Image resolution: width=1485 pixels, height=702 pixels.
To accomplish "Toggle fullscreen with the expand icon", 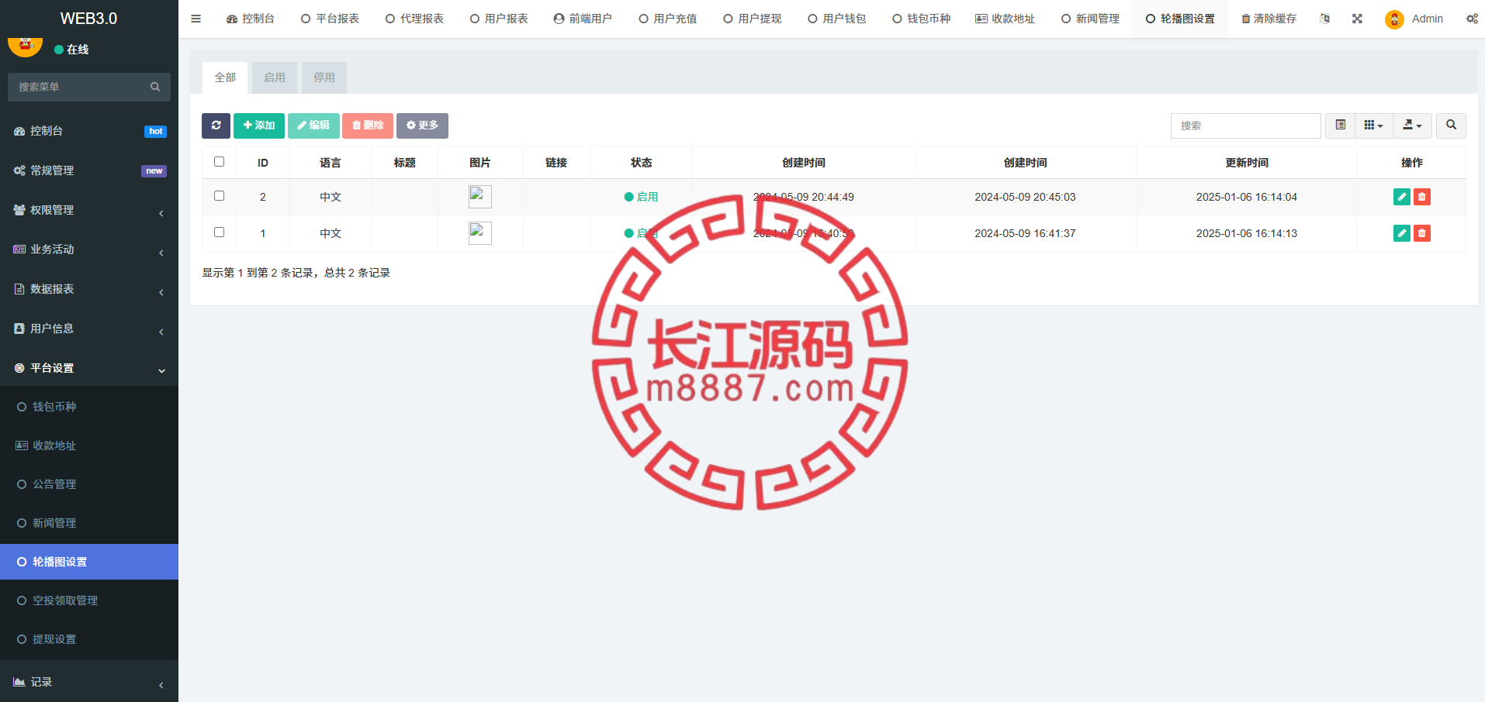I will [x=1357, y=19].
